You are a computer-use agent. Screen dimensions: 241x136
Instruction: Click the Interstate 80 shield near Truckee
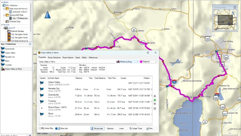(174, 82)
